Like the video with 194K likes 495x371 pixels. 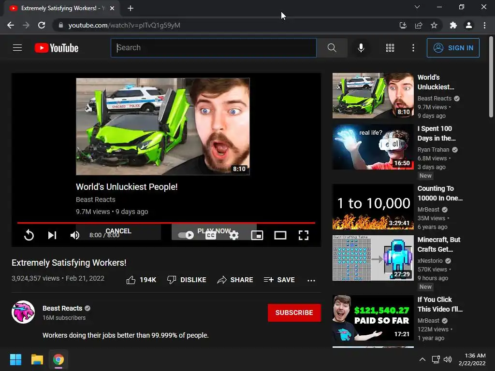click(x=141, y=280)
